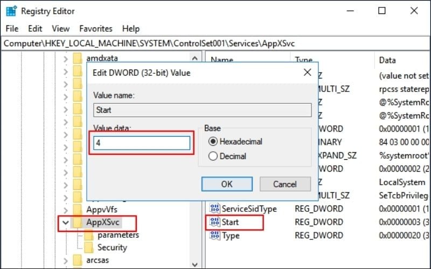Click Cancel in the Edit DWORD dialog
Viewport: 431px width, 269px height.
click(x=284, y=184)
